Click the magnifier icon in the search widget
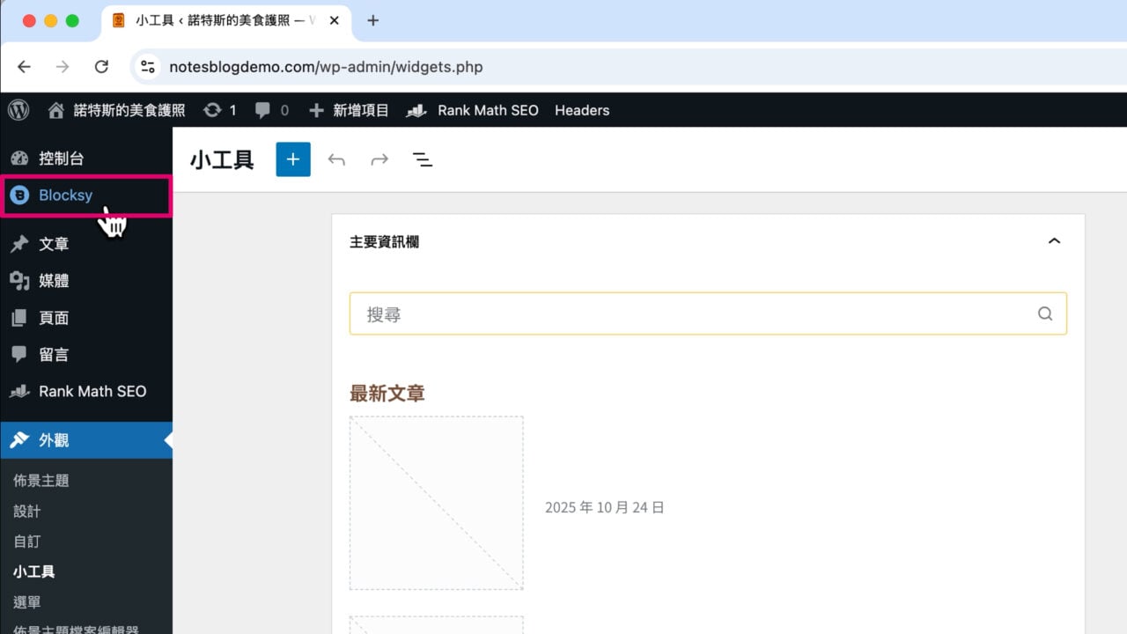 coord(1045,313)
